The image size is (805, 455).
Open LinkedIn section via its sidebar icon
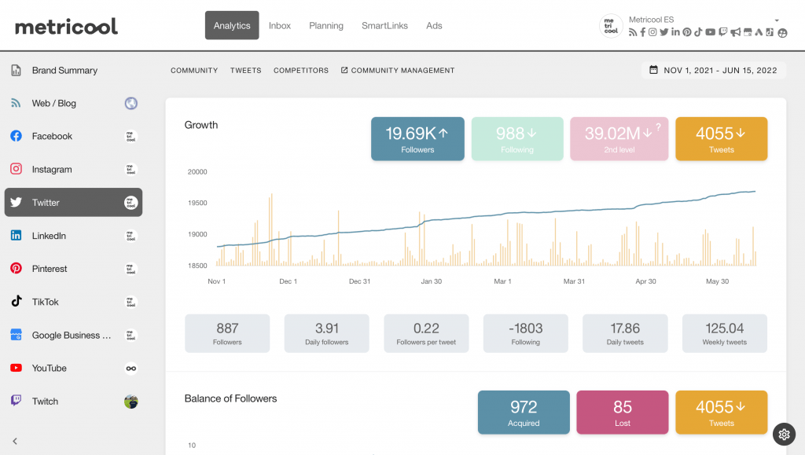coord(16,236)
